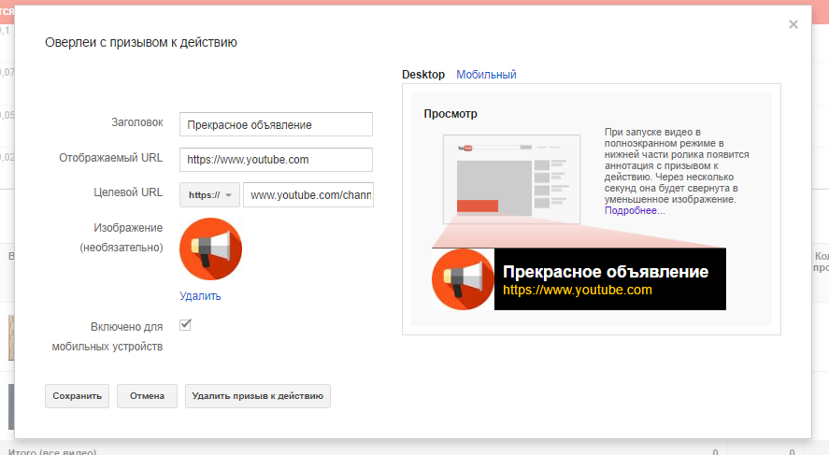
Task: Click the Отмена button
Action: [147, 396]
